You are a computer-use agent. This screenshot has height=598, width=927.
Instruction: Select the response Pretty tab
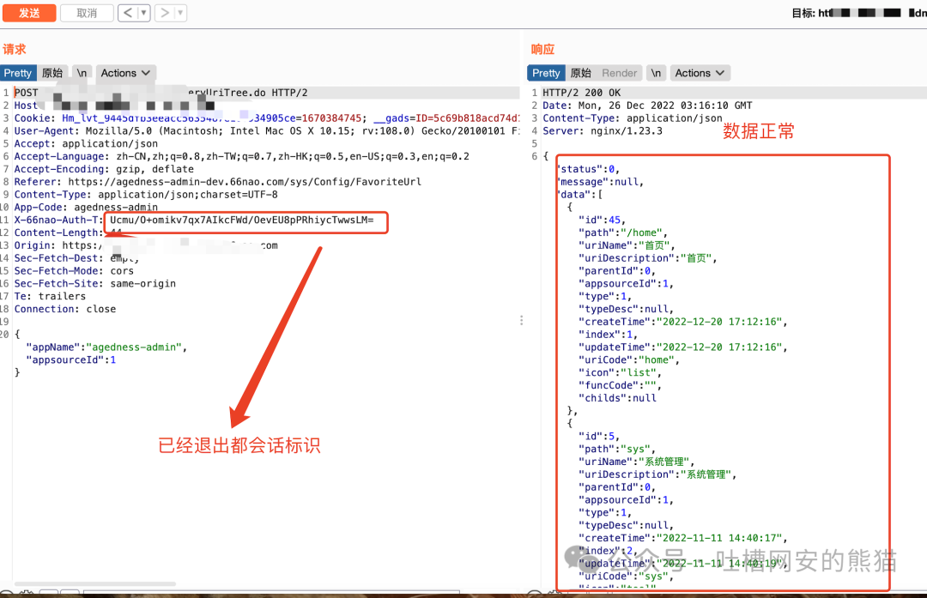click(x=546, y=73)
